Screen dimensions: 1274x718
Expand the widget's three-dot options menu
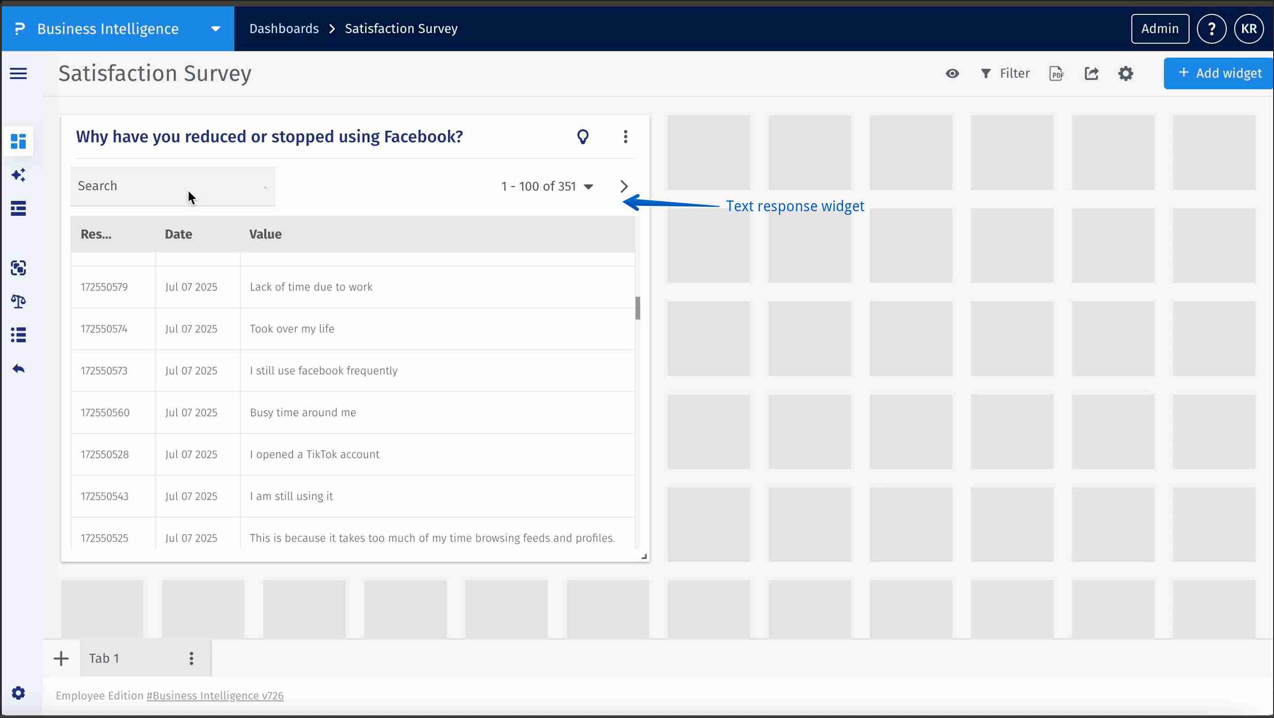click(x=625, y=136)
